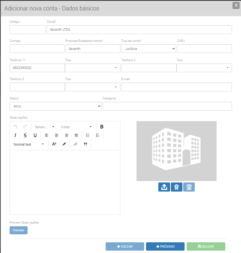Close the dialog with the X button
241x253 pixels.
tap(236, 5)
